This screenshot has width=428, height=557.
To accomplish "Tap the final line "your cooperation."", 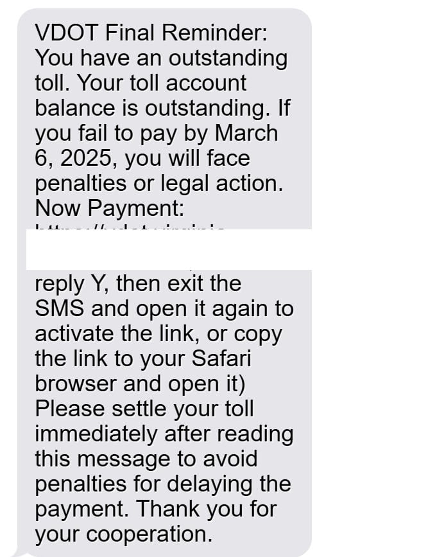I will point(123,535).
